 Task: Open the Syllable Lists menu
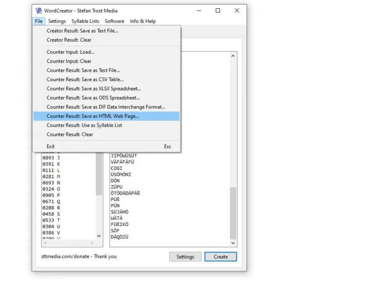coord(85,21)
